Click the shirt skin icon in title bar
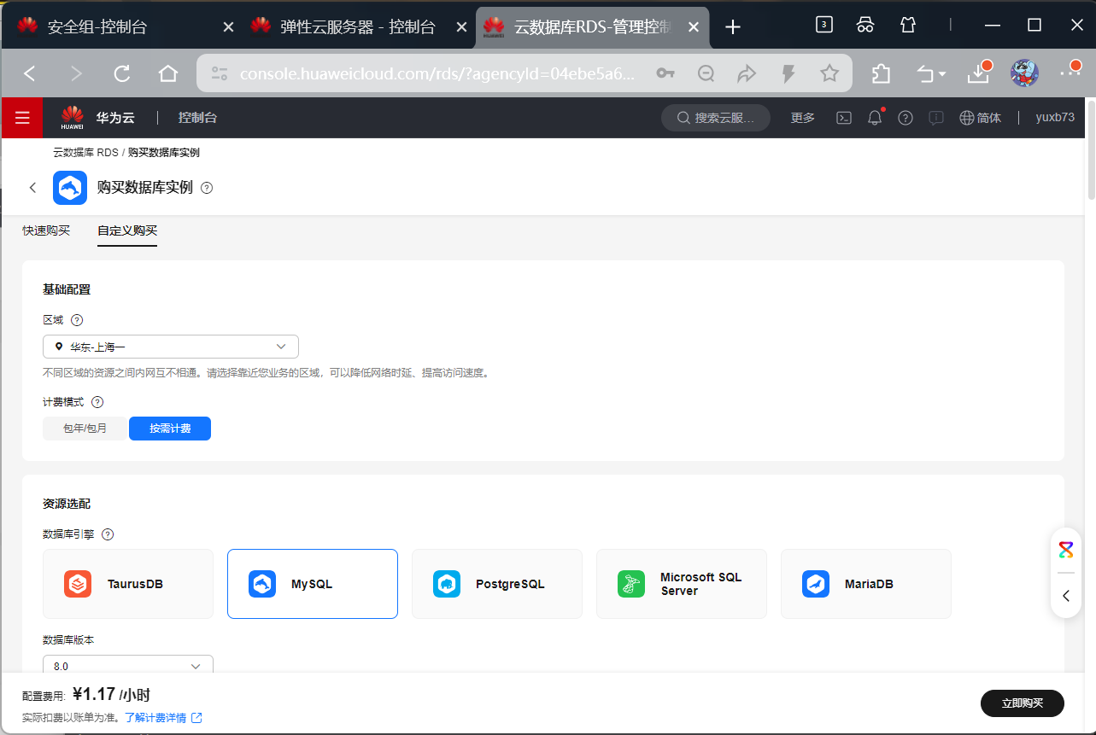 (908, 25)
